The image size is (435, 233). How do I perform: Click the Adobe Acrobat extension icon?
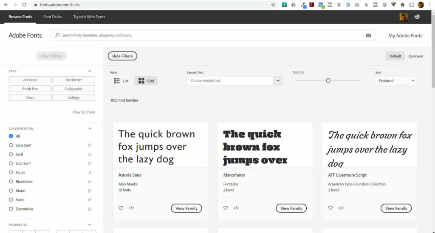pos(311,5)
